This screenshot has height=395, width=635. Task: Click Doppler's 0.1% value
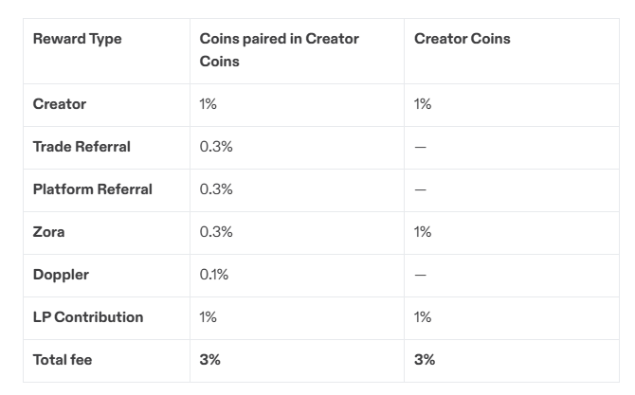tap(214, 275)
